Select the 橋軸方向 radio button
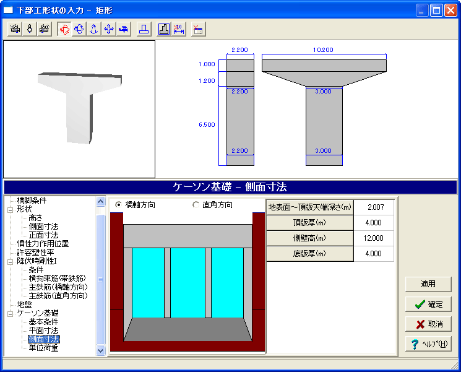Image resolution: width=461 pixels, height=372 pixels. point(118,205)
